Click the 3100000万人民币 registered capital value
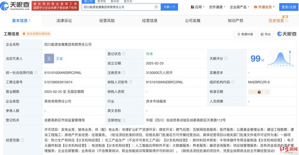This screenshot has height=155, width=299. coord(159,73)
